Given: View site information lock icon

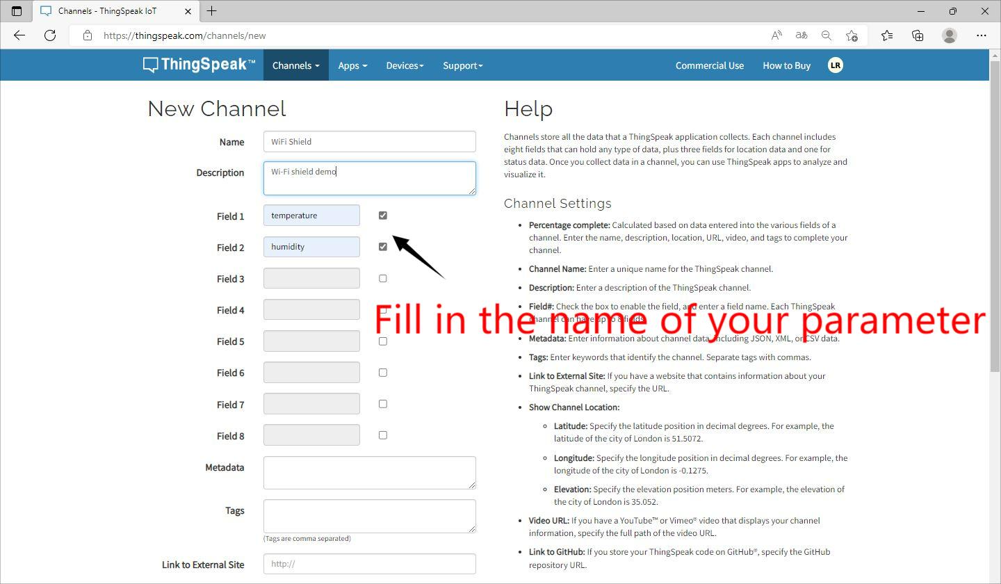Looking at the screenshot, I should coord(88,35).
